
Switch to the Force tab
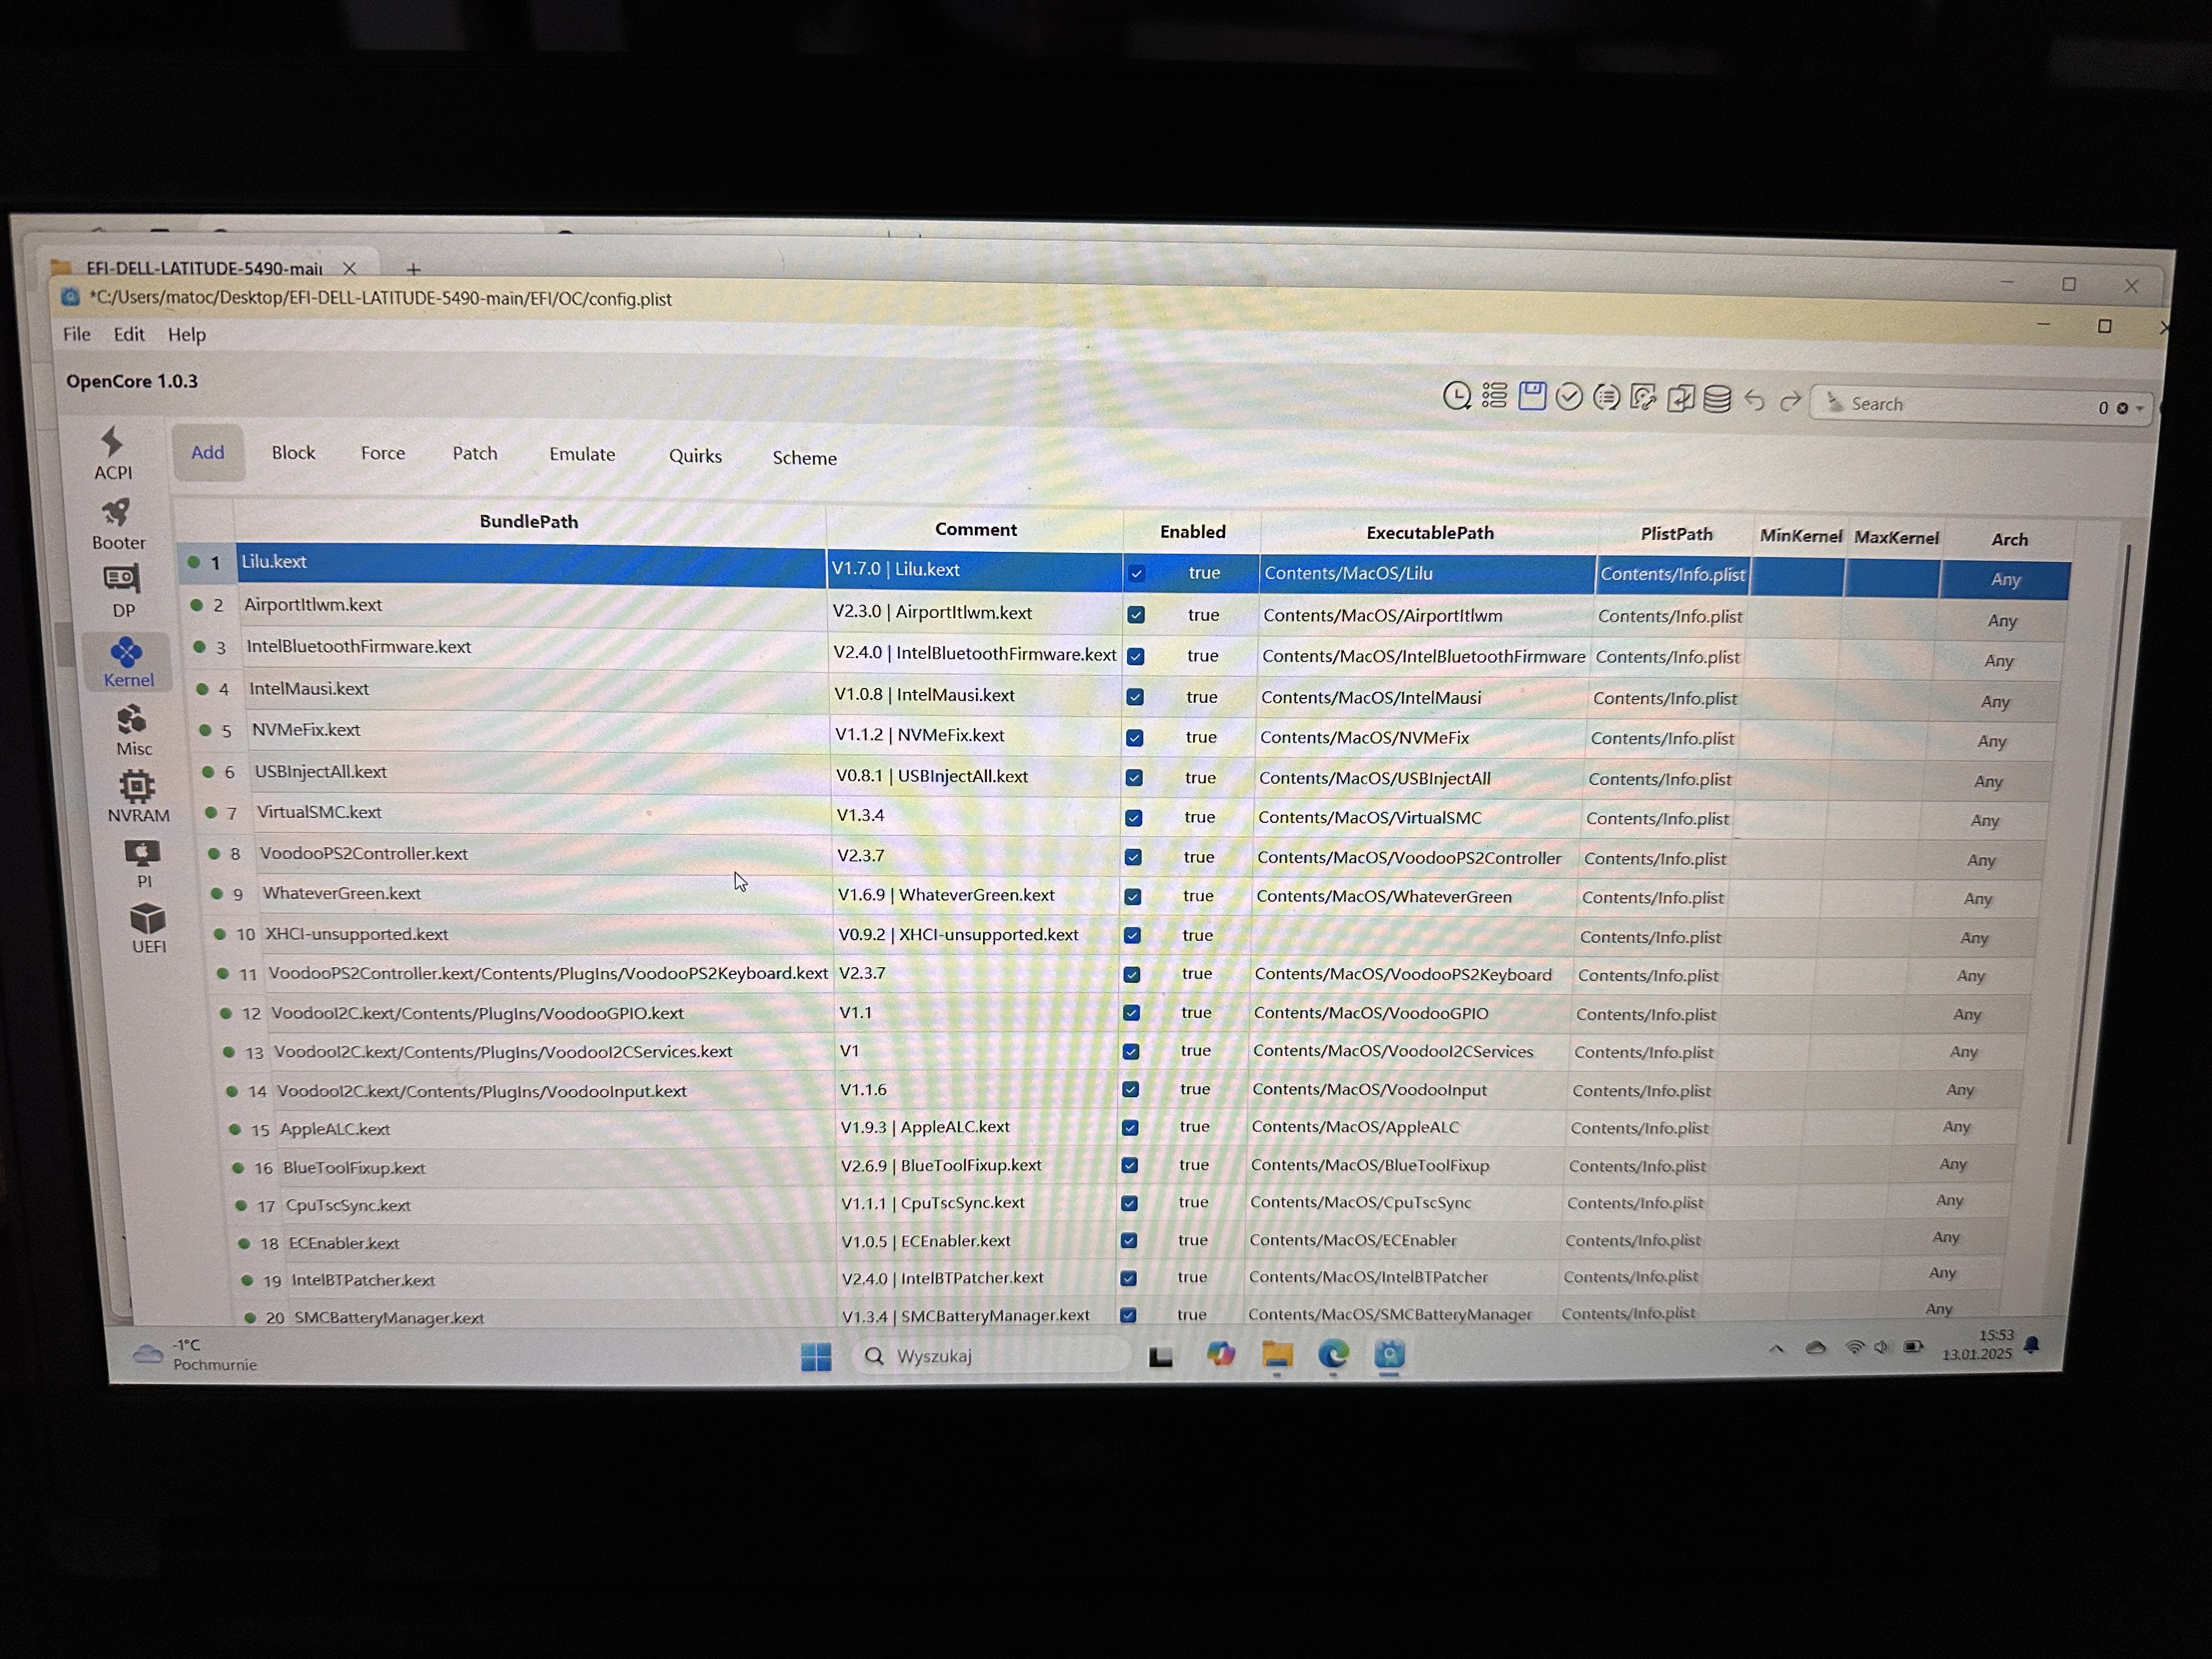point(383,453)
